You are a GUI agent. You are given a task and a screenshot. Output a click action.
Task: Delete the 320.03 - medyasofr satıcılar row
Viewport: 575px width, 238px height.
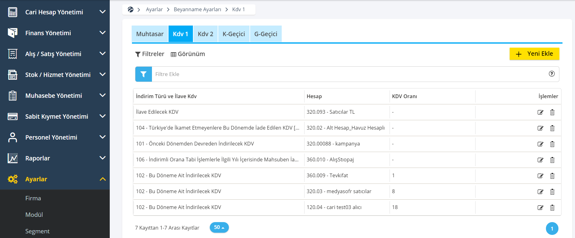pyautogui.click(x=552, y=192)
